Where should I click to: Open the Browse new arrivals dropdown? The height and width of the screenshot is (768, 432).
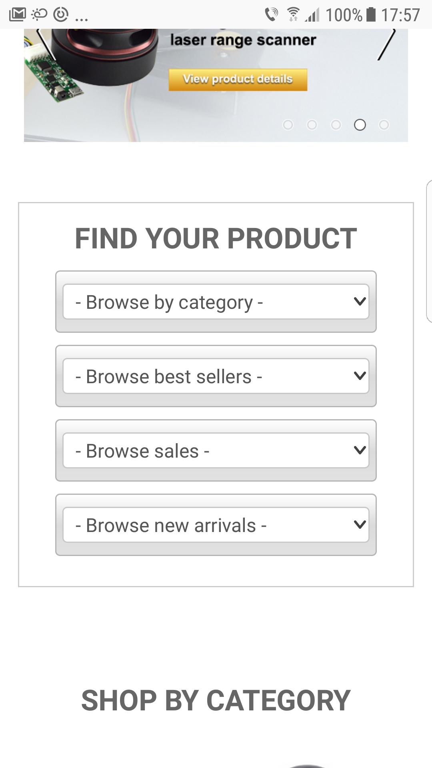(216, 525)
